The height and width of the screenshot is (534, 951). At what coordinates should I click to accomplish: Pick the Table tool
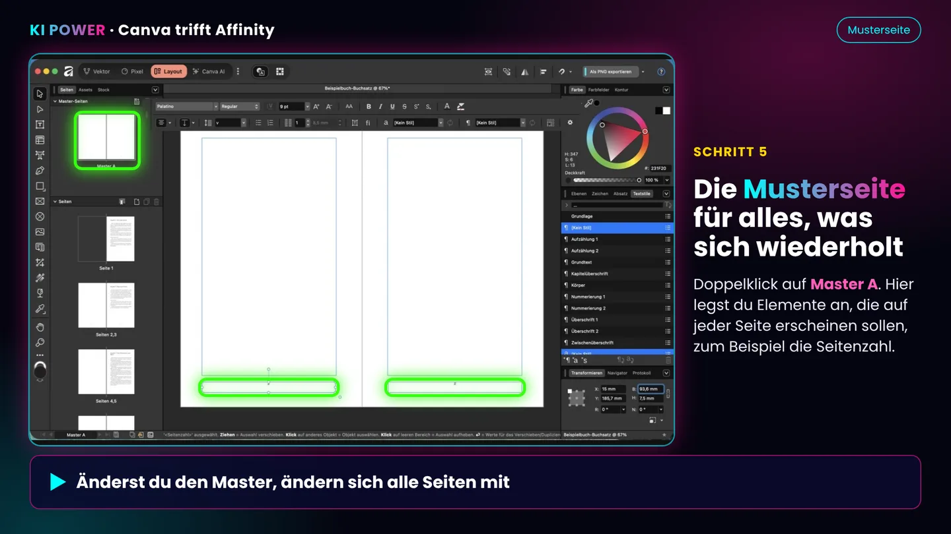pyautogui.click(x=40, y=140)
